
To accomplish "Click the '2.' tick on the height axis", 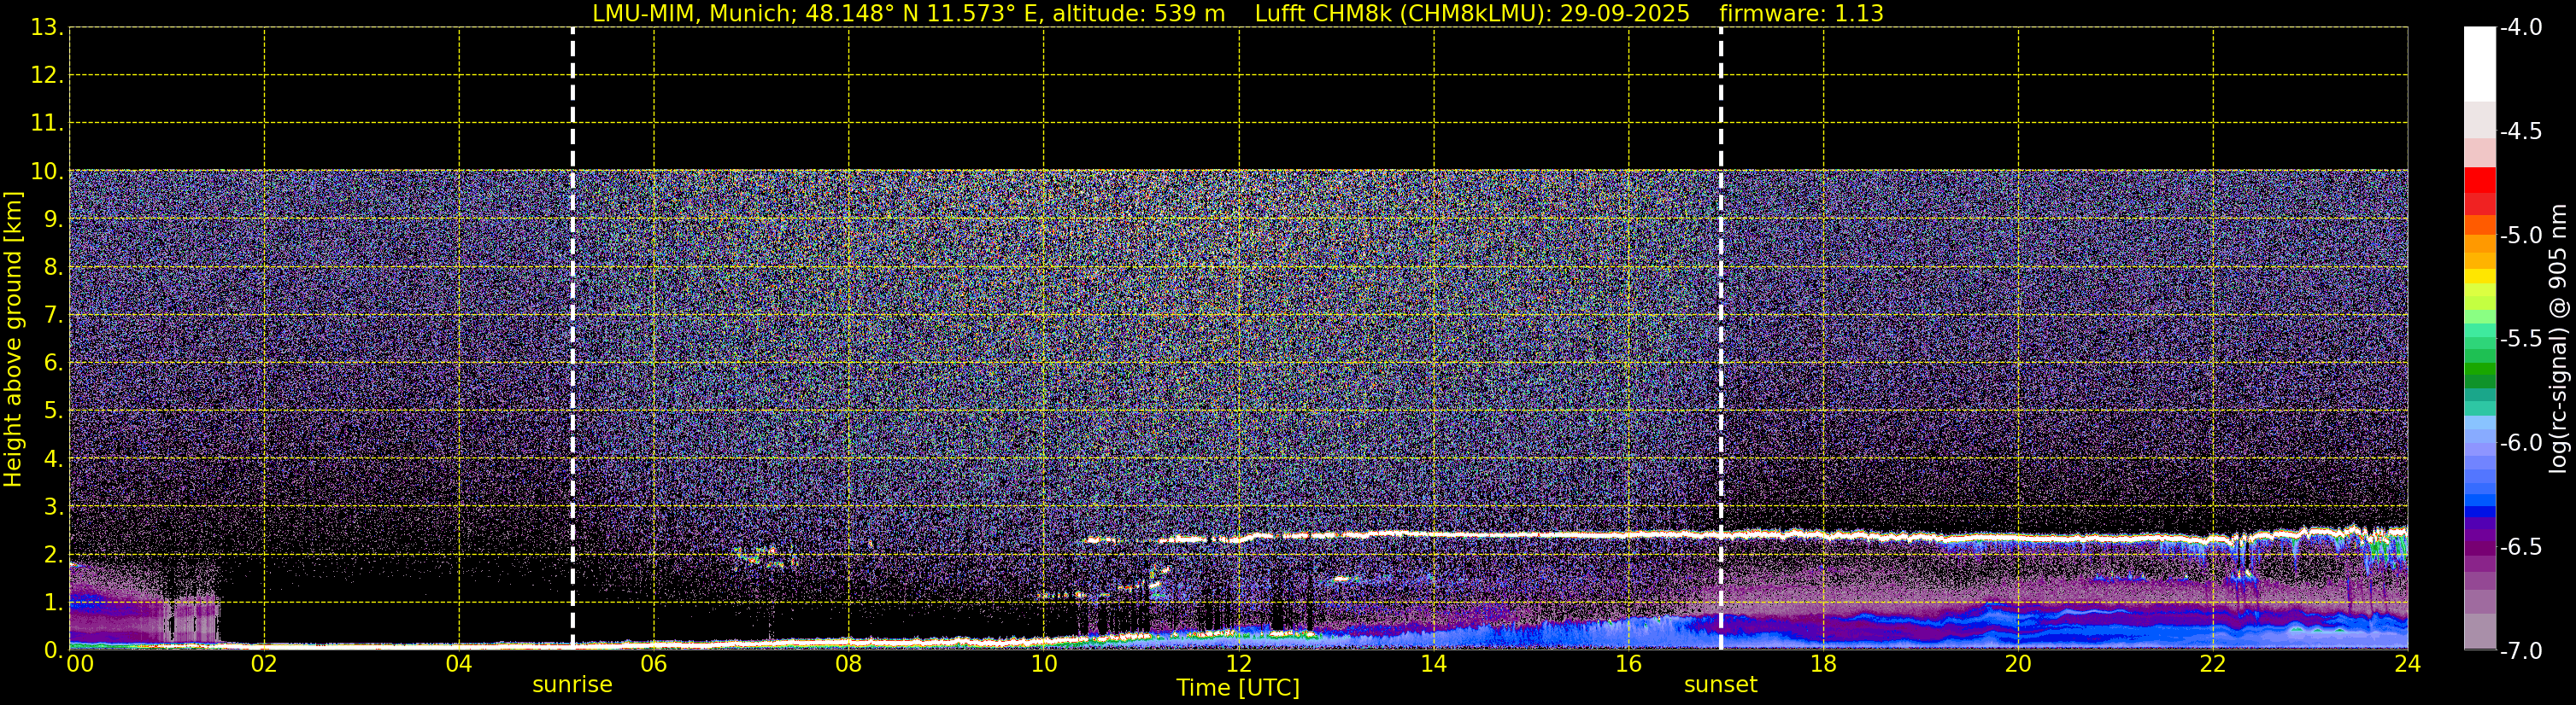I will point(53,554).
